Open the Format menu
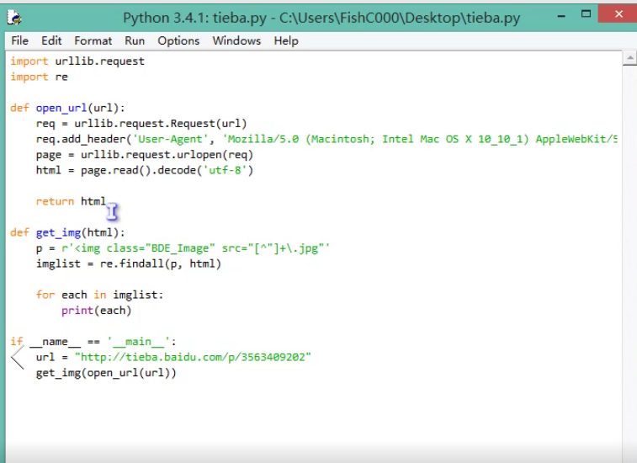Screen dimensions: 637x463 (x=93, y=40)
